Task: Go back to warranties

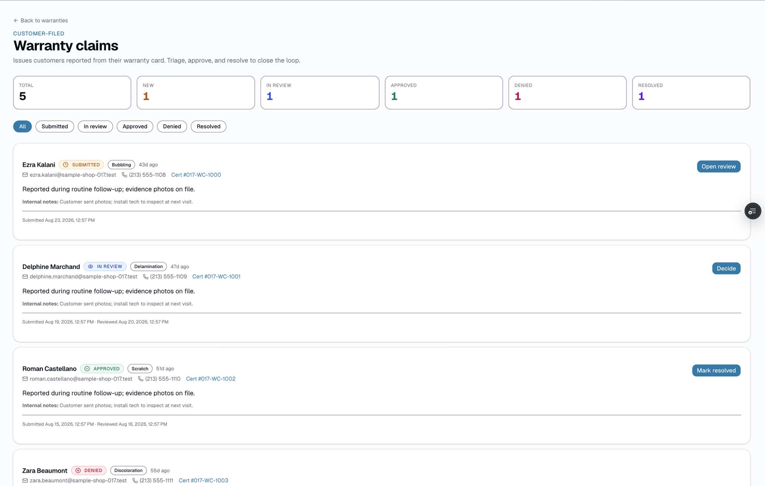Action: click(41, 21)
